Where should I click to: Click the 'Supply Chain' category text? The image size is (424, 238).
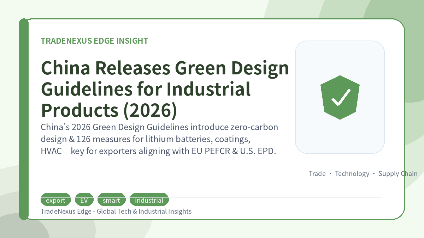(398, 173)
